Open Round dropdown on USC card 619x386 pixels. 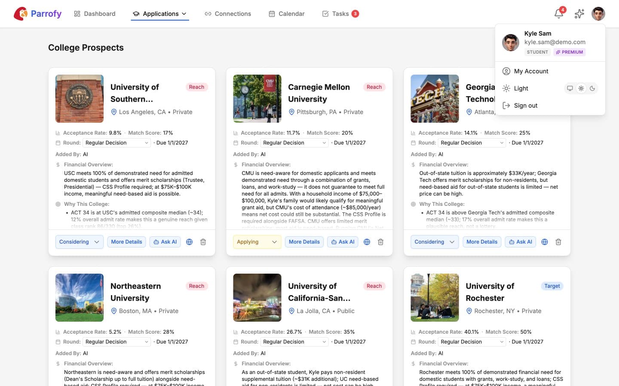coord(116,143)
